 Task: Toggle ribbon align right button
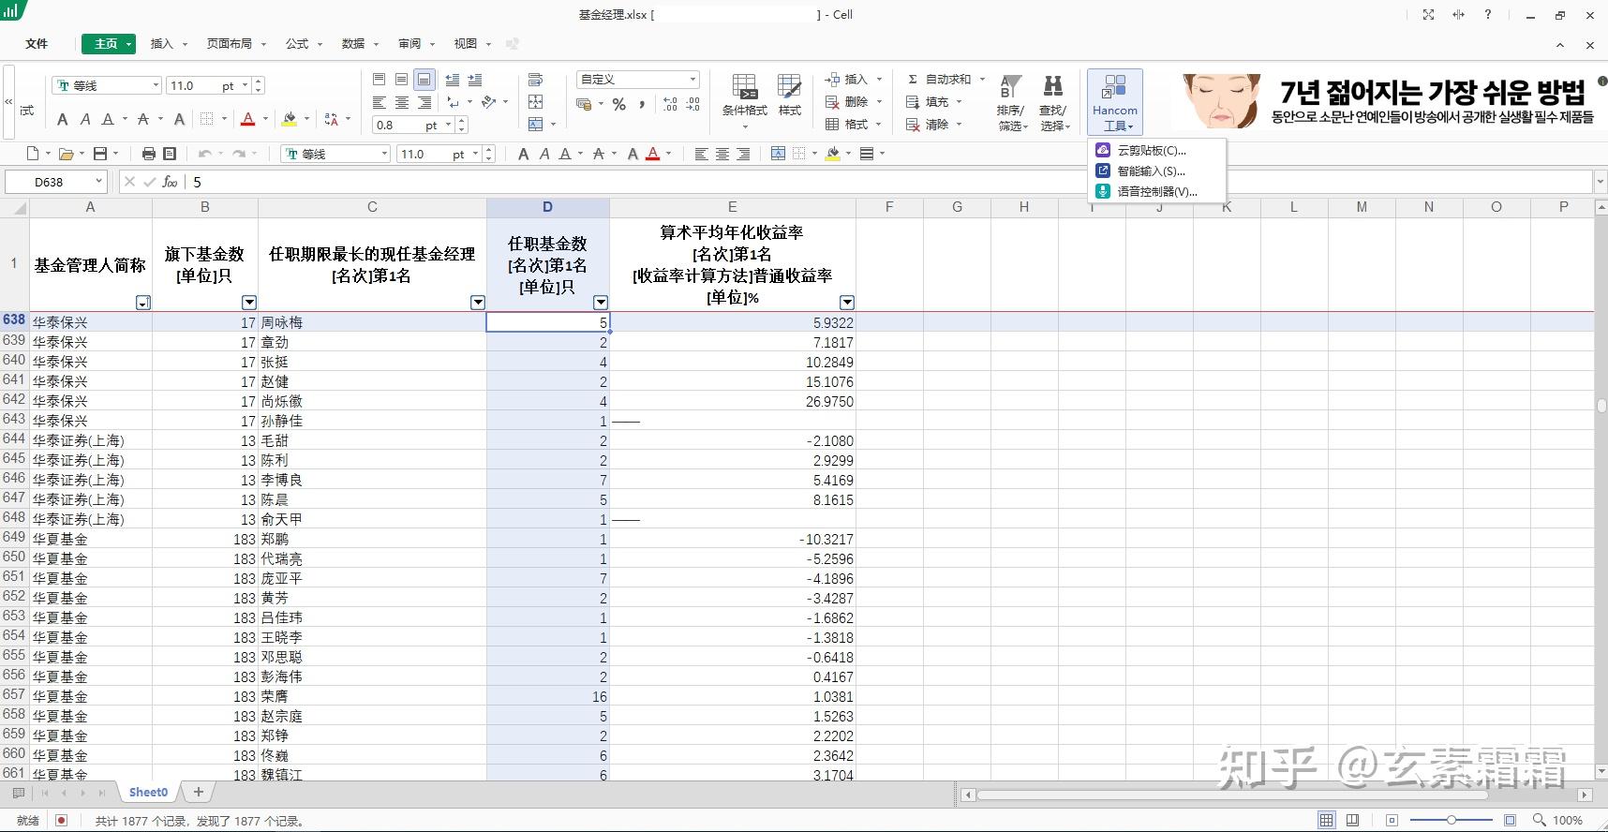(x=424, y=102)
